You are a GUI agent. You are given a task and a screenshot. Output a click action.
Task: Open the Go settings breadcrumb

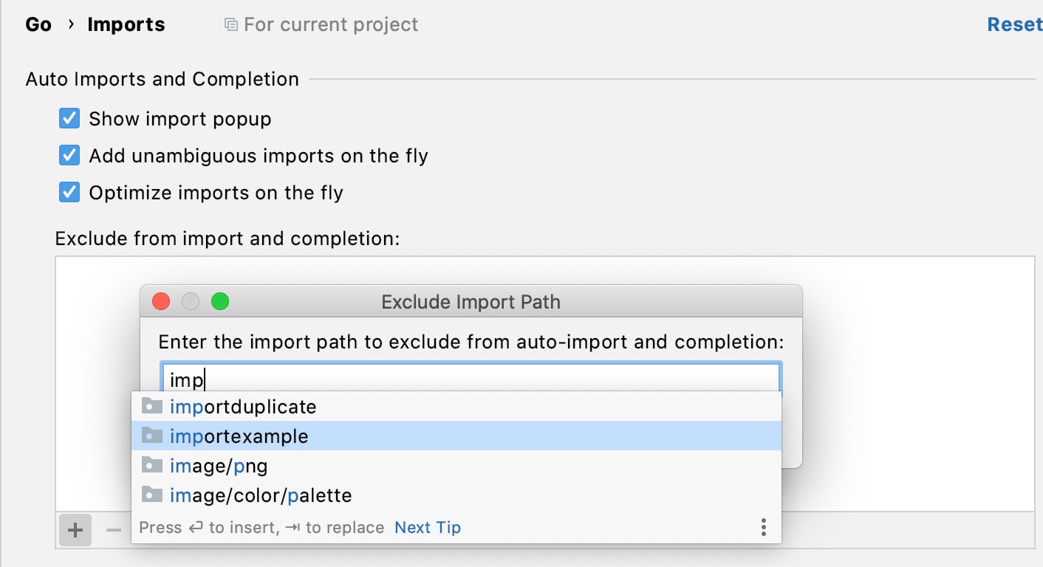point(37,24)
